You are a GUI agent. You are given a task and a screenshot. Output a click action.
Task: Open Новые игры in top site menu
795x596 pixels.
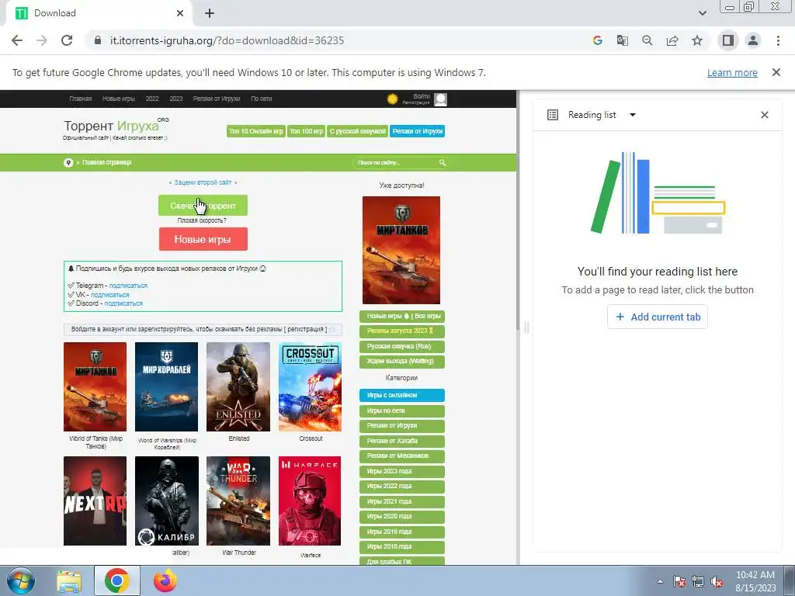click(x=119, y=99)
